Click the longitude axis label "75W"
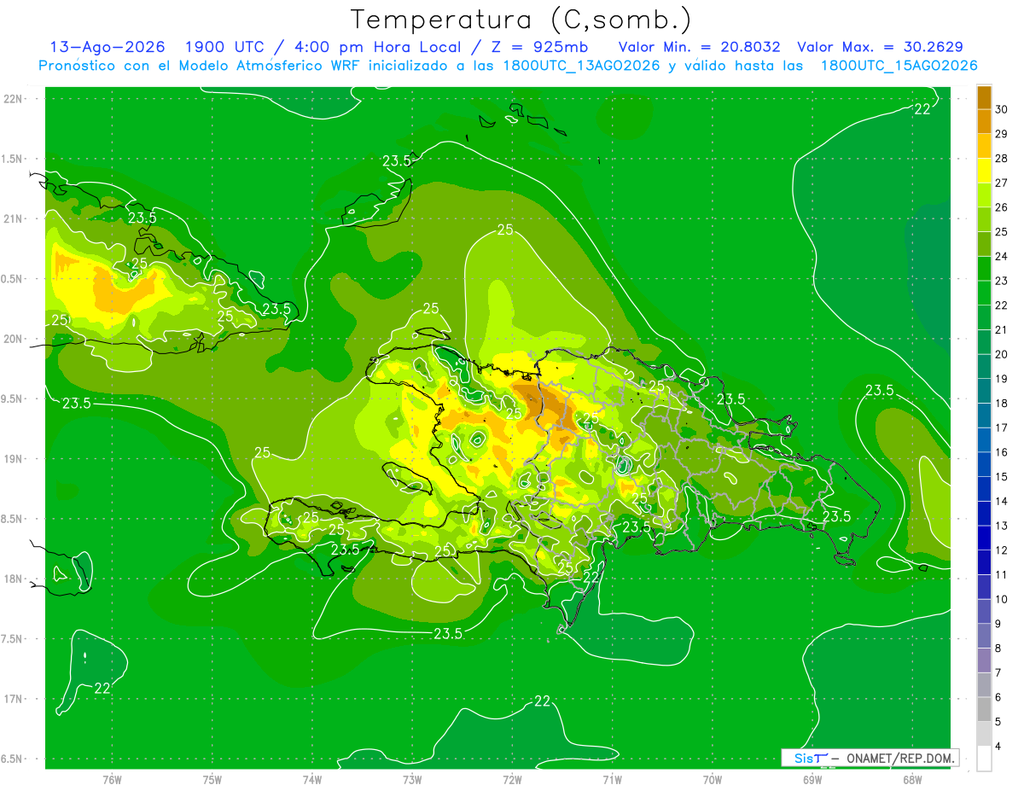Viewport: 1024px width, 791px height. pos(212,780)
